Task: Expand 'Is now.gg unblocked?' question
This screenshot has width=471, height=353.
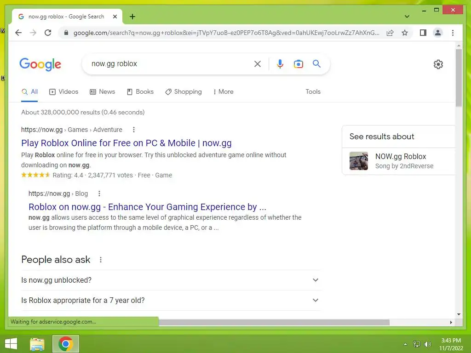Action: pos(170,280)
